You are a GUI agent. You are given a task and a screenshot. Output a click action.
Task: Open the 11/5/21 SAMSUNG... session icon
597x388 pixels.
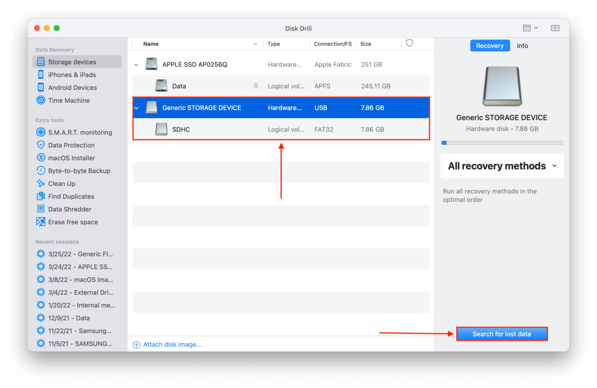tap(41, 344)
